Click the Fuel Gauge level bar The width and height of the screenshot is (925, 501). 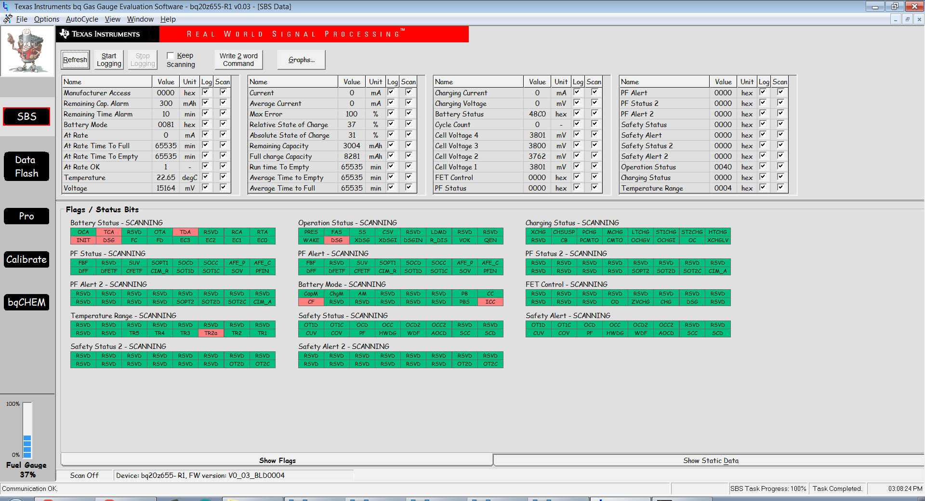pos(27,430)
